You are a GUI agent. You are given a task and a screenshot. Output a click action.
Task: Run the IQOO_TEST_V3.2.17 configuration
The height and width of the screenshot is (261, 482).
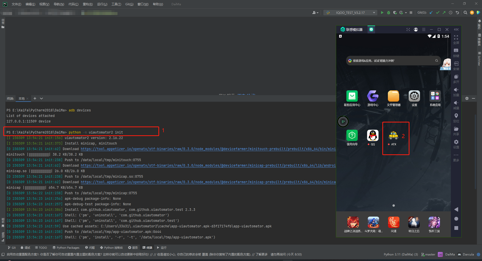tap(382, 13)
